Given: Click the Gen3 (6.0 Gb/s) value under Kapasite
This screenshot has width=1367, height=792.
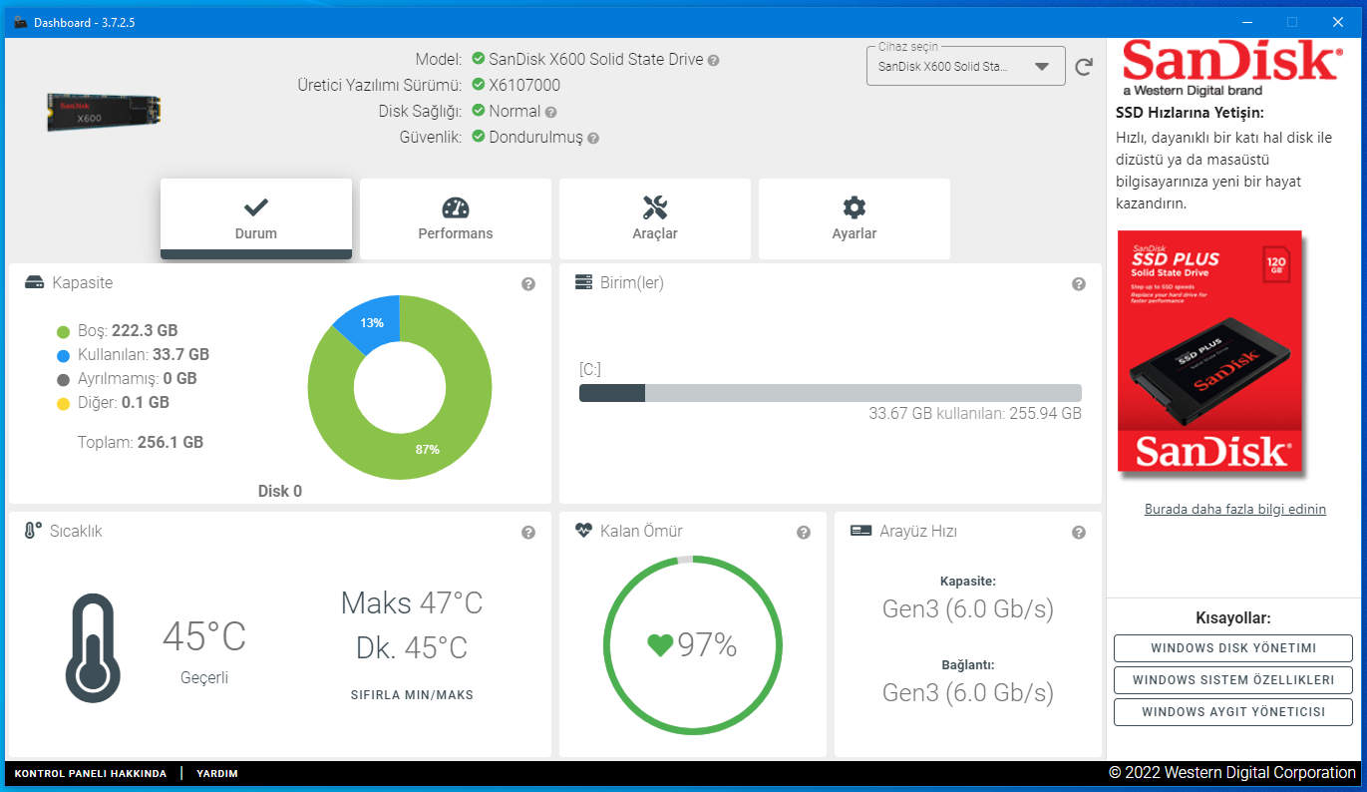Looking at the screenshot, I should click(x=968, y=608).
